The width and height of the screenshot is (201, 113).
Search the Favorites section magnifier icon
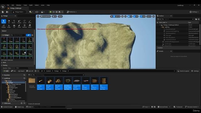[24, 75]
